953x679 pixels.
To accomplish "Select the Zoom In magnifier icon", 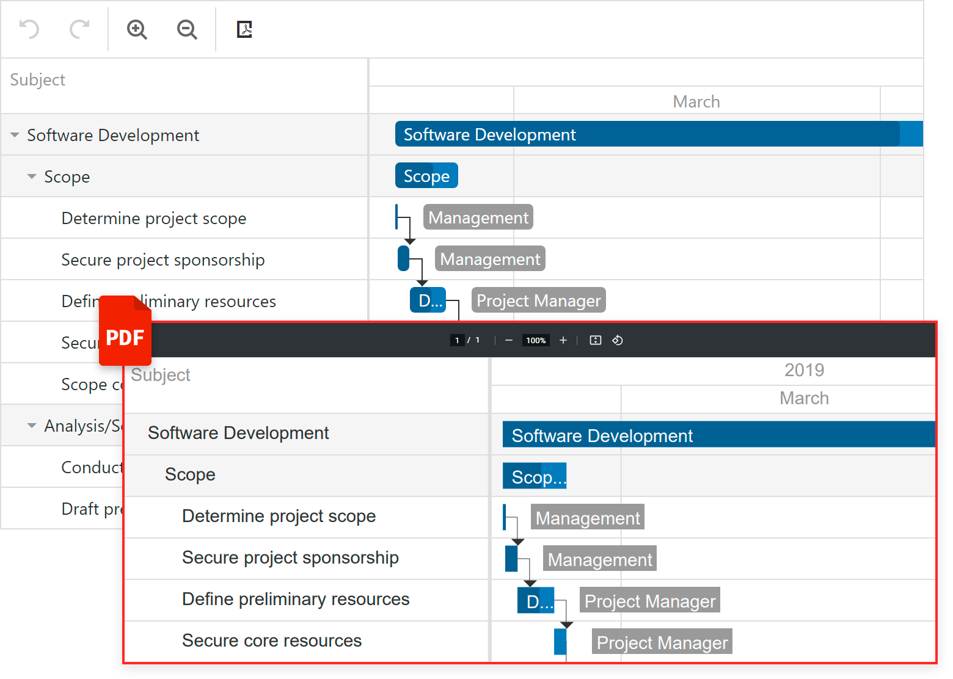I will coord(137,29).
